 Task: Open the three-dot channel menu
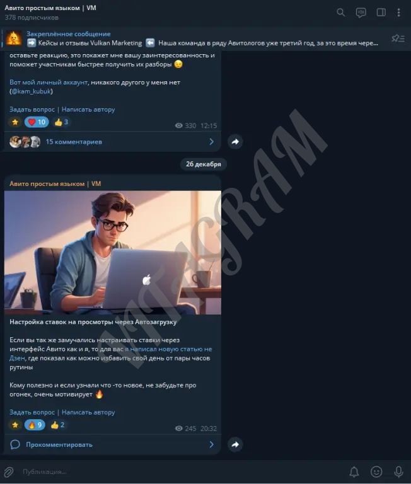click(398, 13)
